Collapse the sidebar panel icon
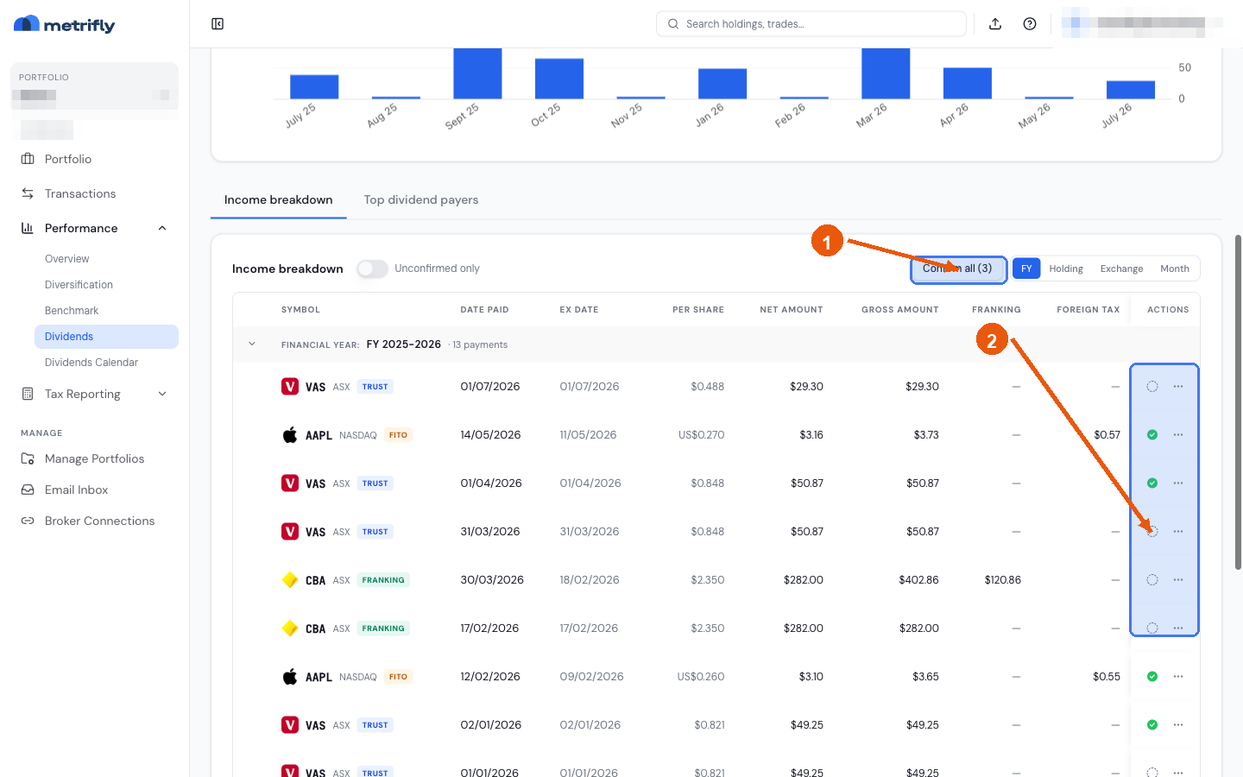This screenshot has width=1243, height=777. pos(218,24)
